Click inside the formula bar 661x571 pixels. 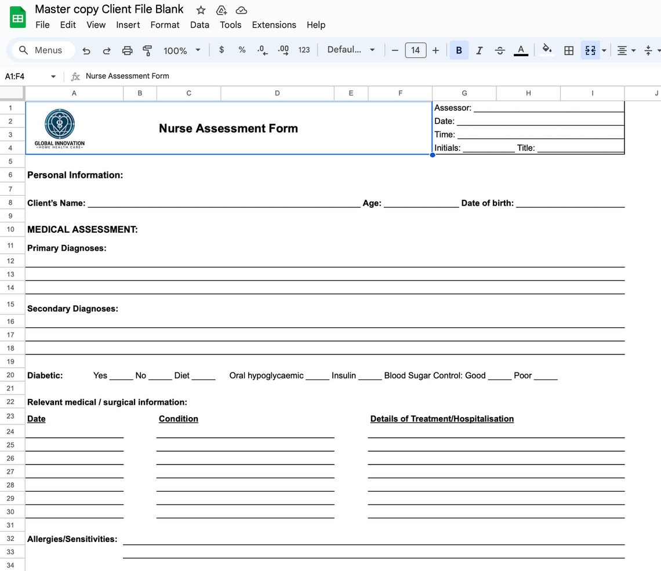(232, 76)
